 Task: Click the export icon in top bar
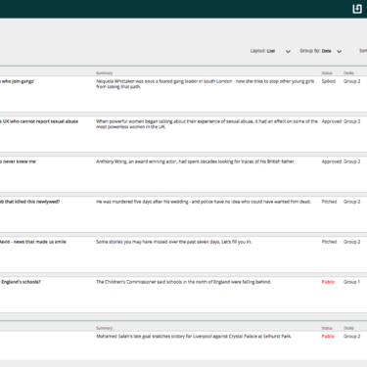click(357, 9)
